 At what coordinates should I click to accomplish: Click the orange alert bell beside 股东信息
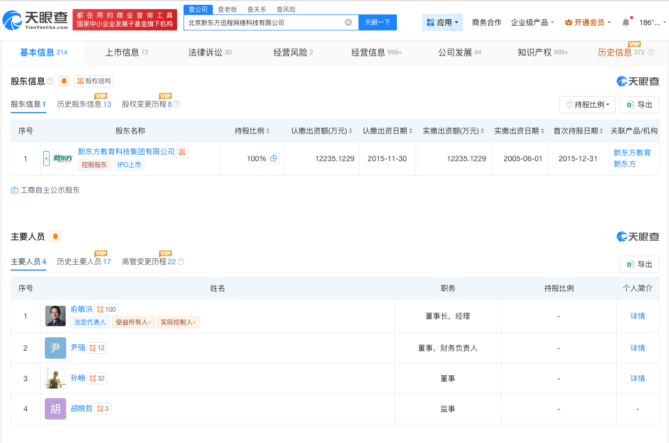(63, 81)
